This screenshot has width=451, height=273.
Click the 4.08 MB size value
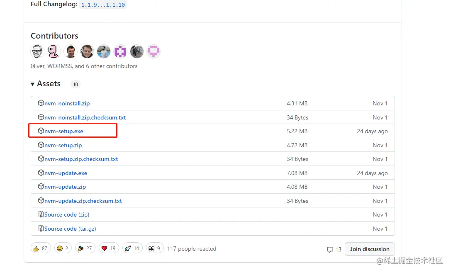point(297,187)
